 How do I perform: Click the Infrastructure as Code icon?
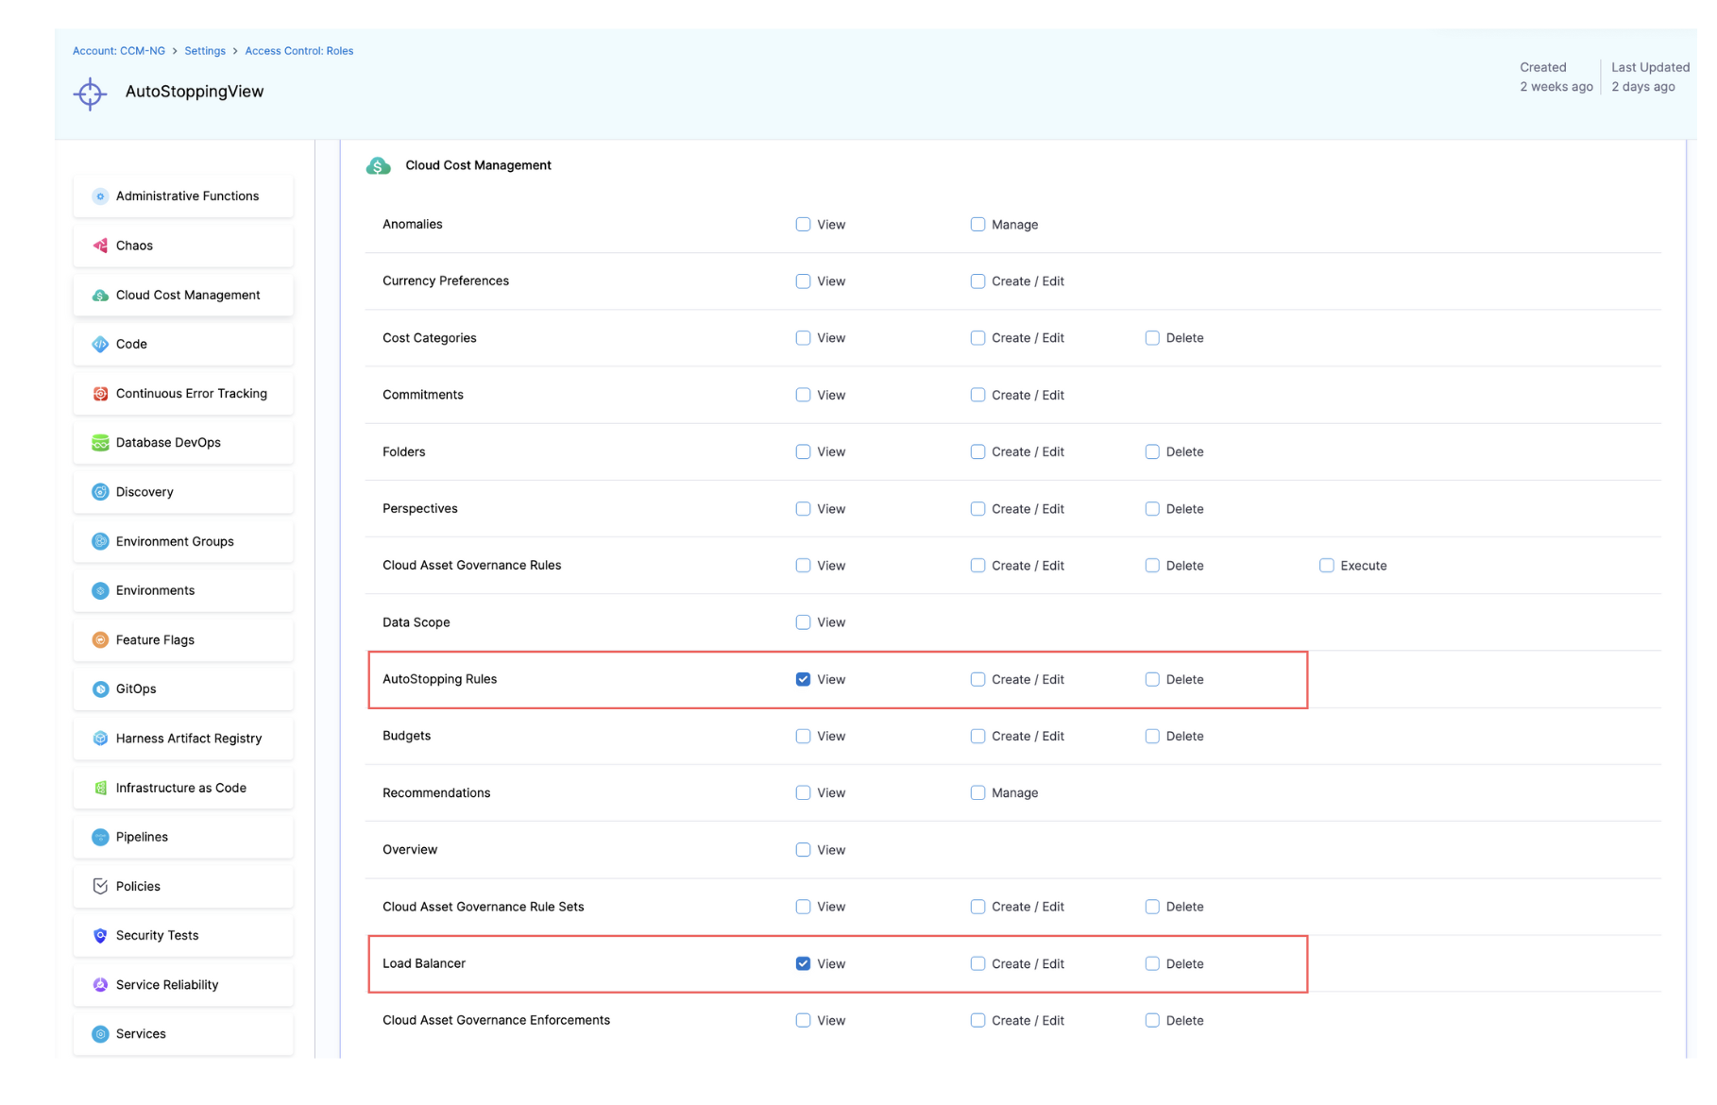tap(100, 788)
